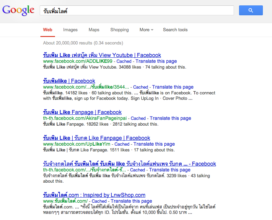Select the Web tab
The width and height of the screenshot is (272, 220).
pos(48,30)
